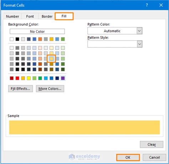Click the empty Pattern Style field

coord(112,44)
